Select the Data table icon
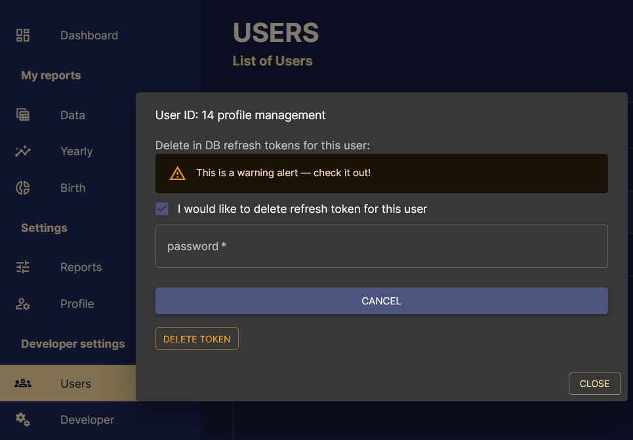 click(x=22, y=115)
